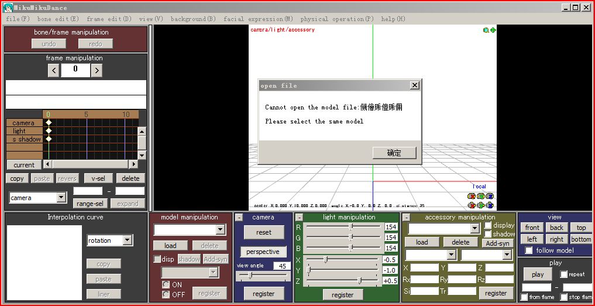The image size is (595, 306).
Task: Open the help(H) menu
Action: 393,19
